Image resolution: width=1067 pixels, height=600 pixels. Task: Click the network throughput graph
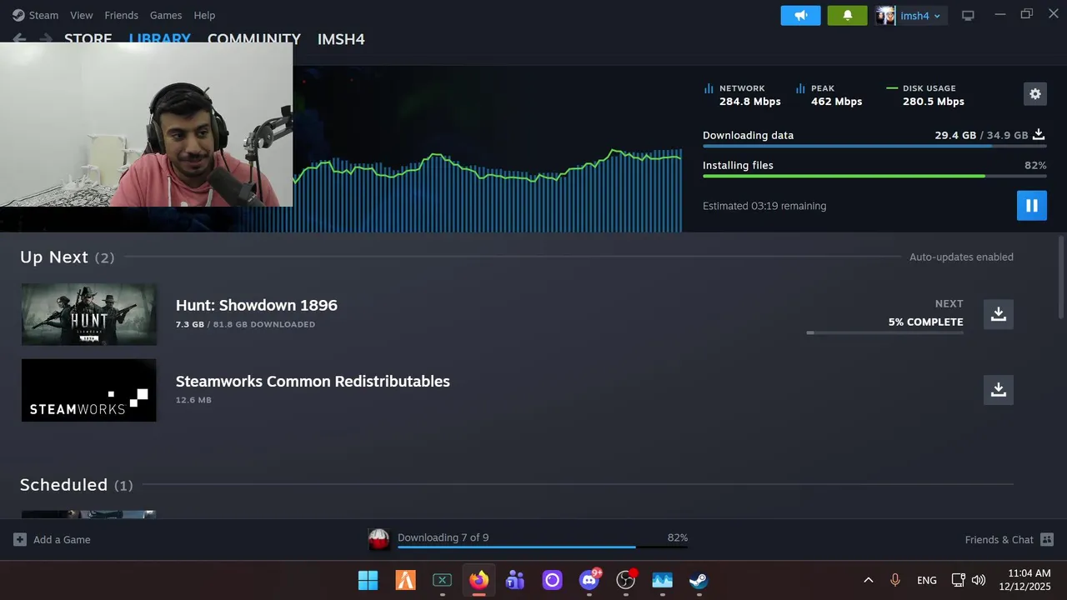(488, 190)
